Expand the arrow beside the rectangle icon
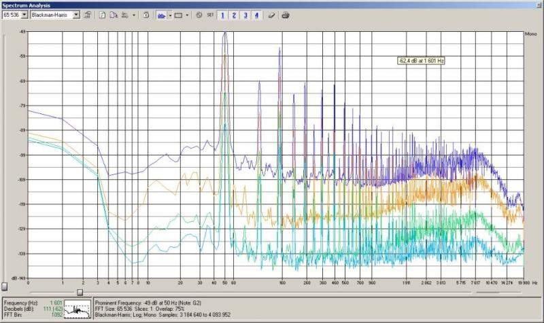 [188, 15]
